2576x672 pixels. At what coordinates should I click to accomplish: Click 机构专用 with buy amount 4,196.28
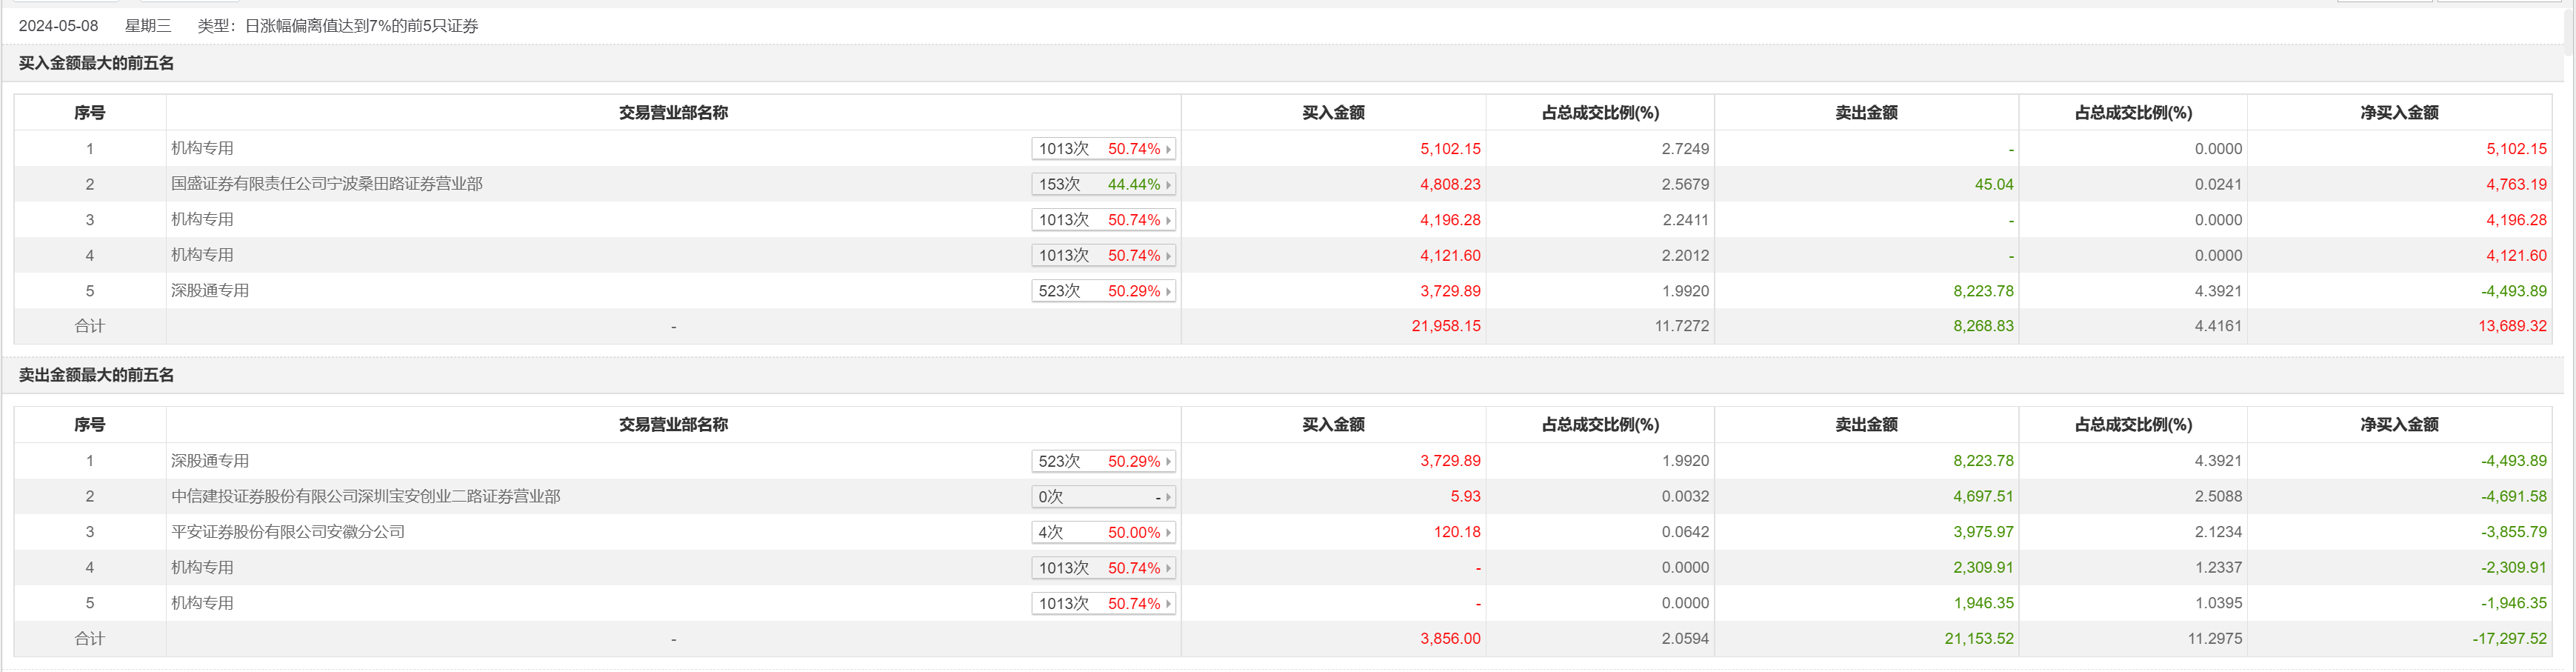pyautogui.click(x=202, y=219)
